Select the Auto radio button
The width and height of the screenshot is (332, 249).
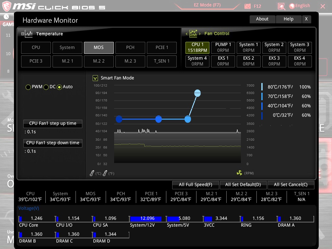(x=59, y=87)
